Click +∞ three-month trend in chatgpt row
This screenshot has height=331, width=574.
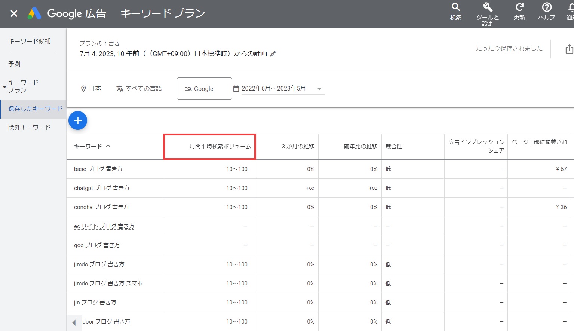tap(310, 188)
